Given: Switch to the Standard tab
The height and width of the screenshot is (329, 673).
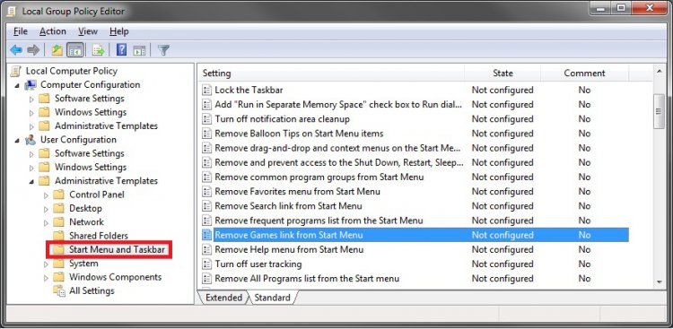Looking at the screenshot, I should (272, 298).
